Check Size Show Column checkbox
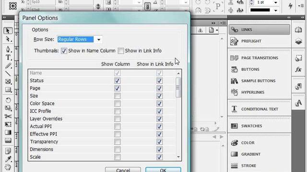This screenshot has height=172, width=307. tap(117, 96)
